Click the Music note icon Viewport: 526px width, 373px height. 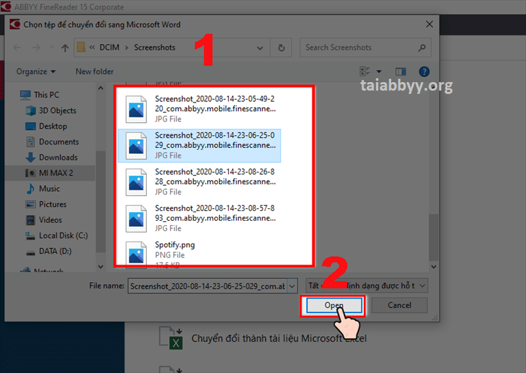[30, 188]
